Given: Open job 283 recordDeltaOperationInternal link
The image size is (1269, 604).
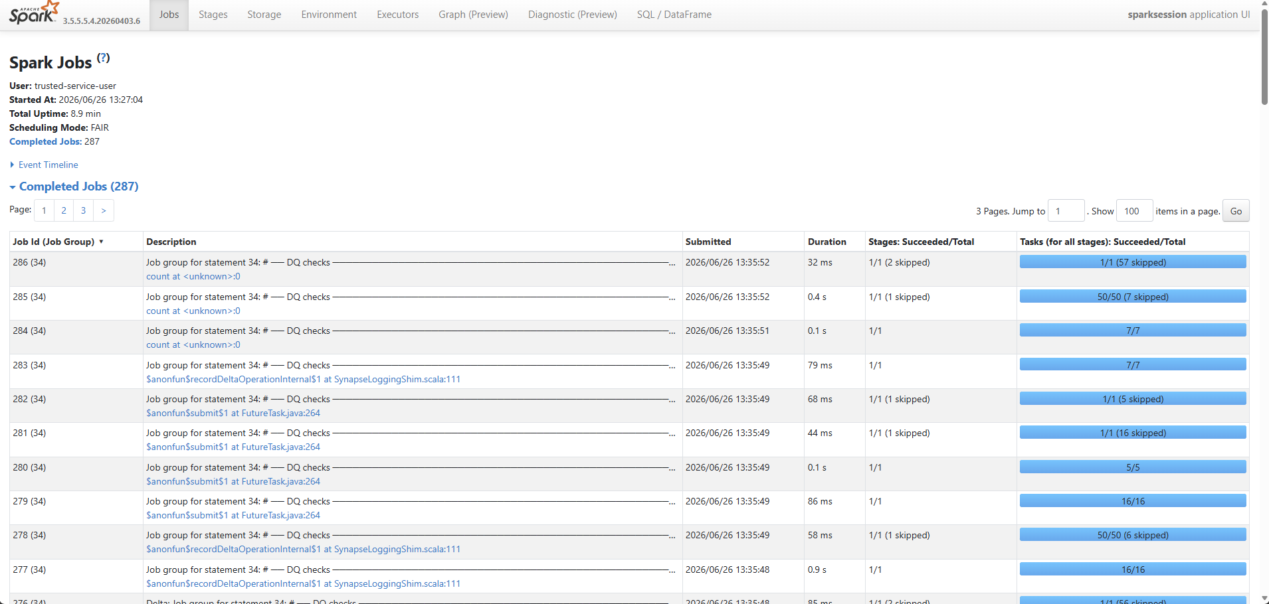Looking at the screenshot, I should [x=303, y=379].
